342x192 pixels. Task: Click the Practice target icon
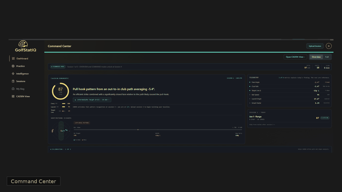(13, 66)
